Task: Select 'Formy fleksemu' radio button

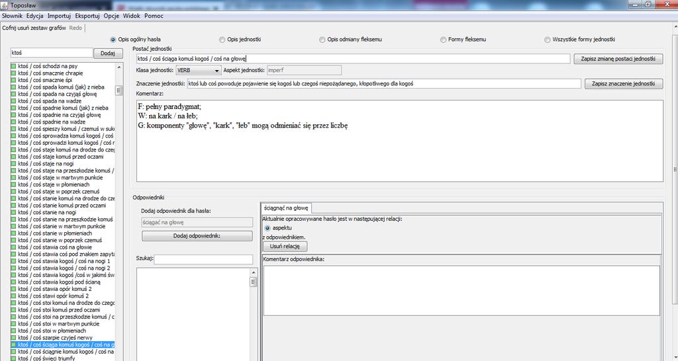Action: [x=443, y=39]
